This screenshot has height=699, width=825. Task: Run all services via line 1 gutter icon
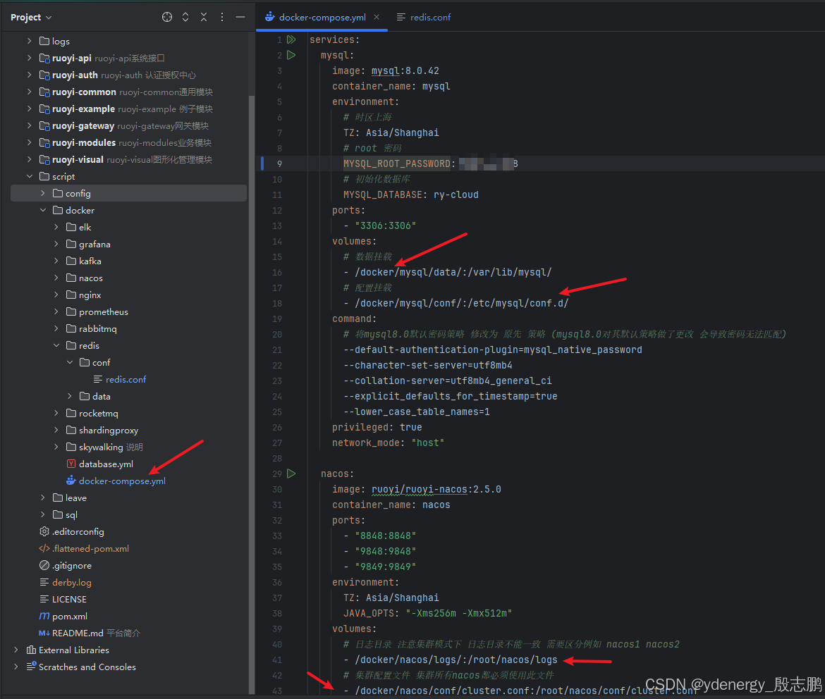(291, 40)
